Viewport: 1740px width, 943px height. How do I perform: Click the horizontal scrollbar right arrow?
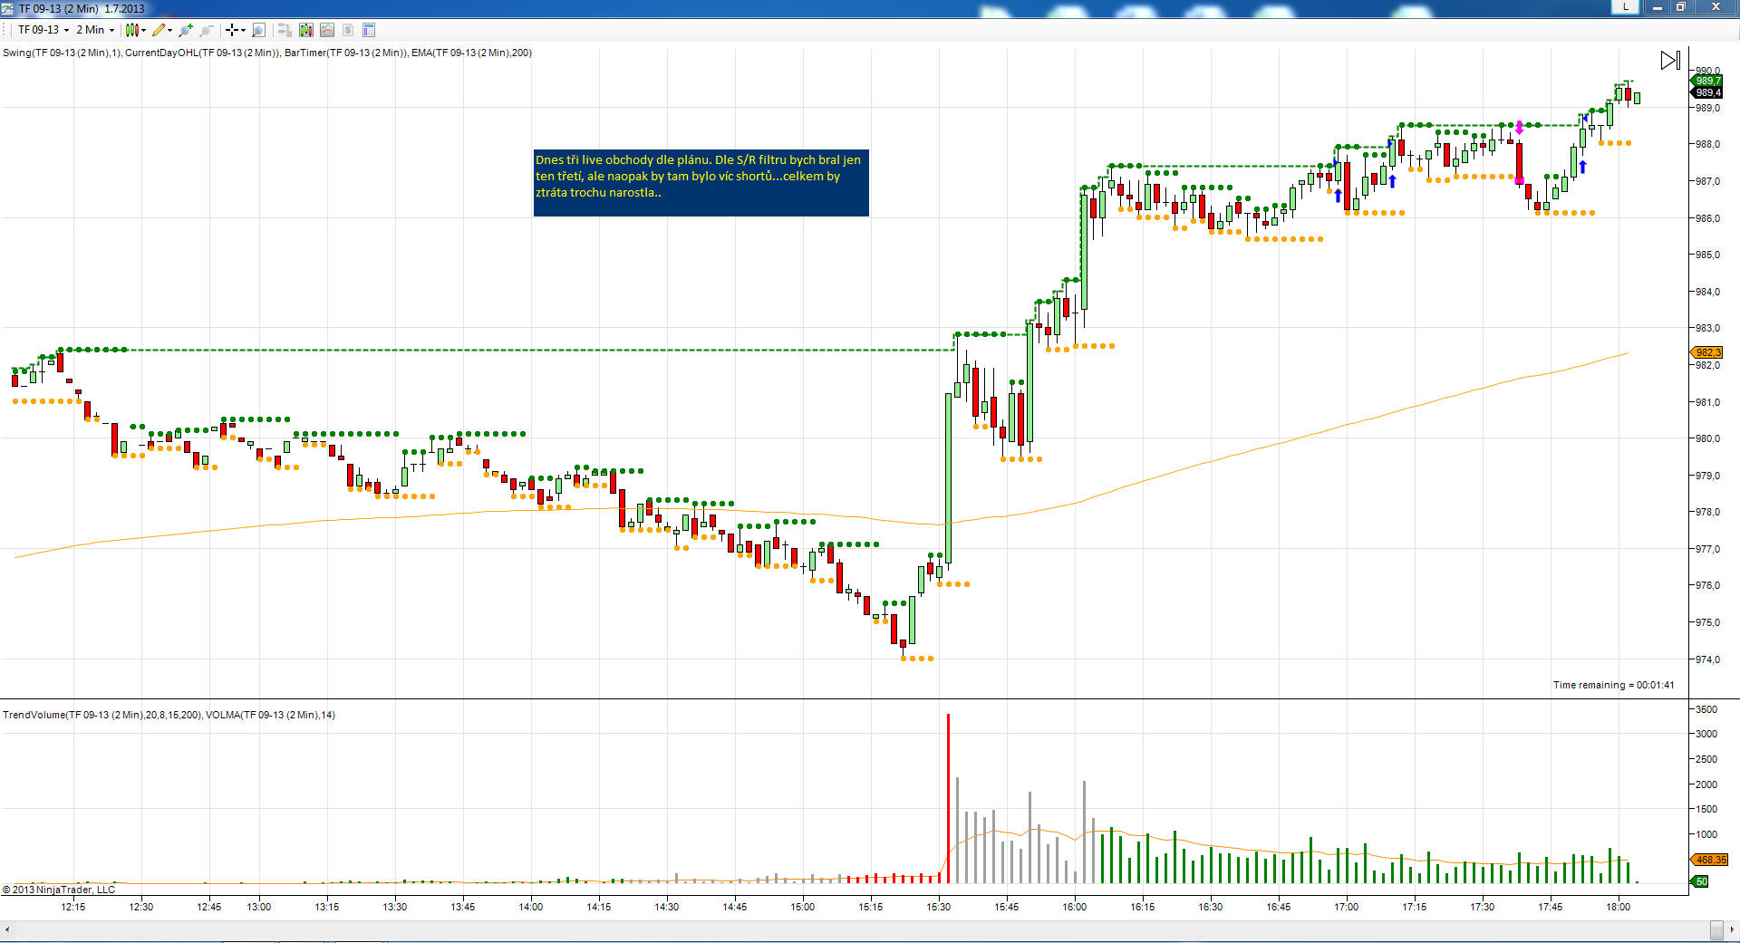(1732, 929)
